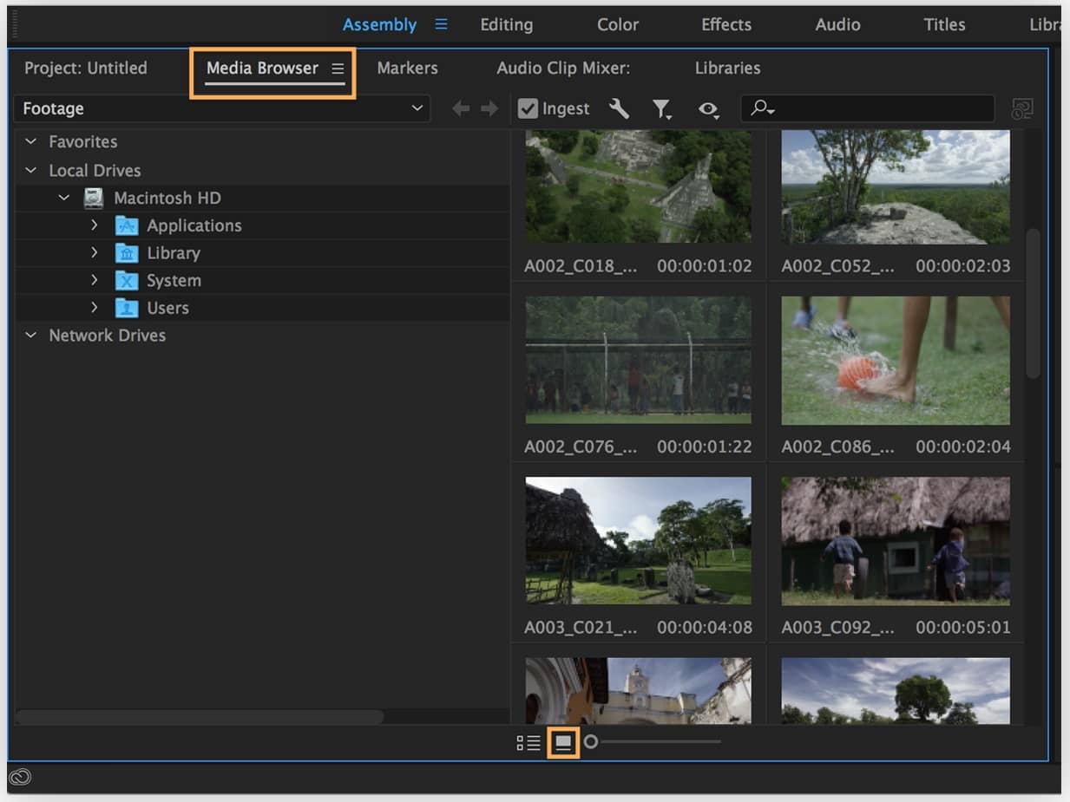
Task: Switch to the Effects workspace
Action: [726, 24]
